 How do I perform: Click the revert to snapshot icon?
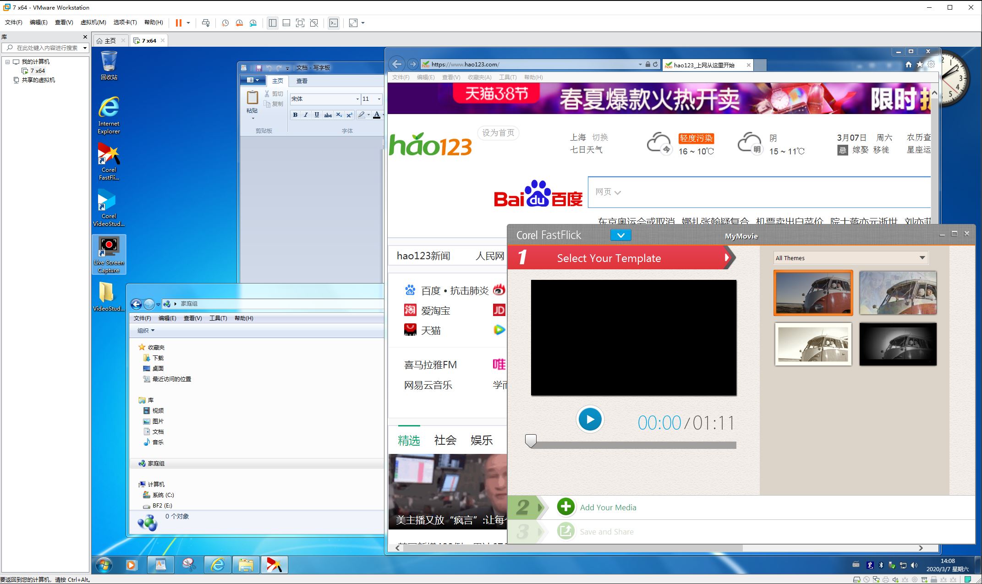pos(239,23)
